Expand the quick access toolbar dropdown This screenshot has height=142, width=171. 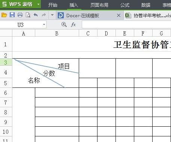[52, 15]
